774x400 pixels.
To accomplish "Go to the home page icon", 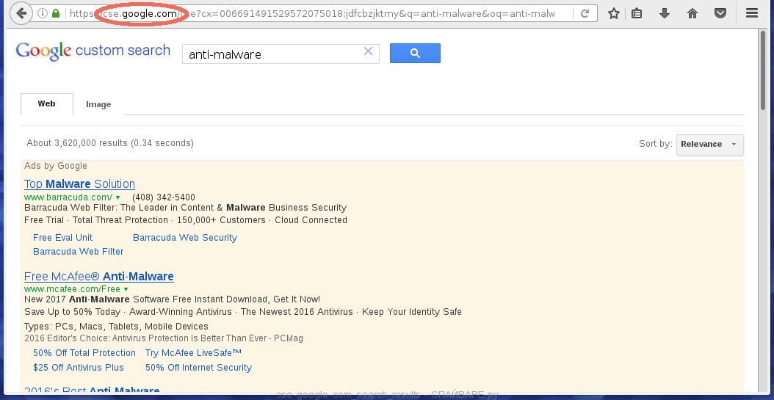I will tap(692, 14).
